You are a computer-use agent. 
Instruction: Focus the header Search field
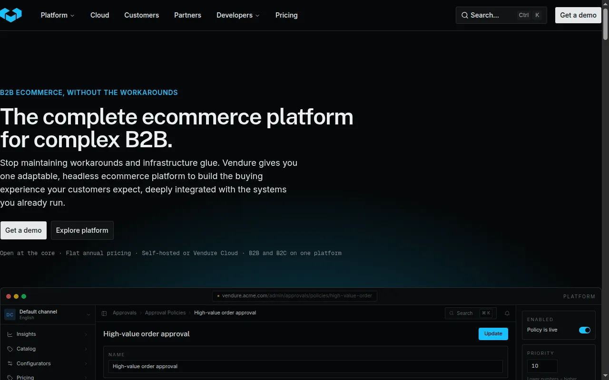tap(501, 15)
